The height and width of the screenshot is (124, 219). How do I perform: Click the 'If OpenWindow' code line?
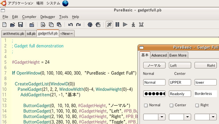tap(74, 73)
